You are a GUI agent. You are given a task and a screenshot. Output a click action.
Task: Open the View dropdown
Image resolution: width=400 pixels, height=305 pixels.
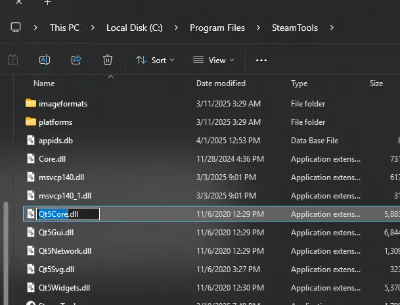(213, 60)
